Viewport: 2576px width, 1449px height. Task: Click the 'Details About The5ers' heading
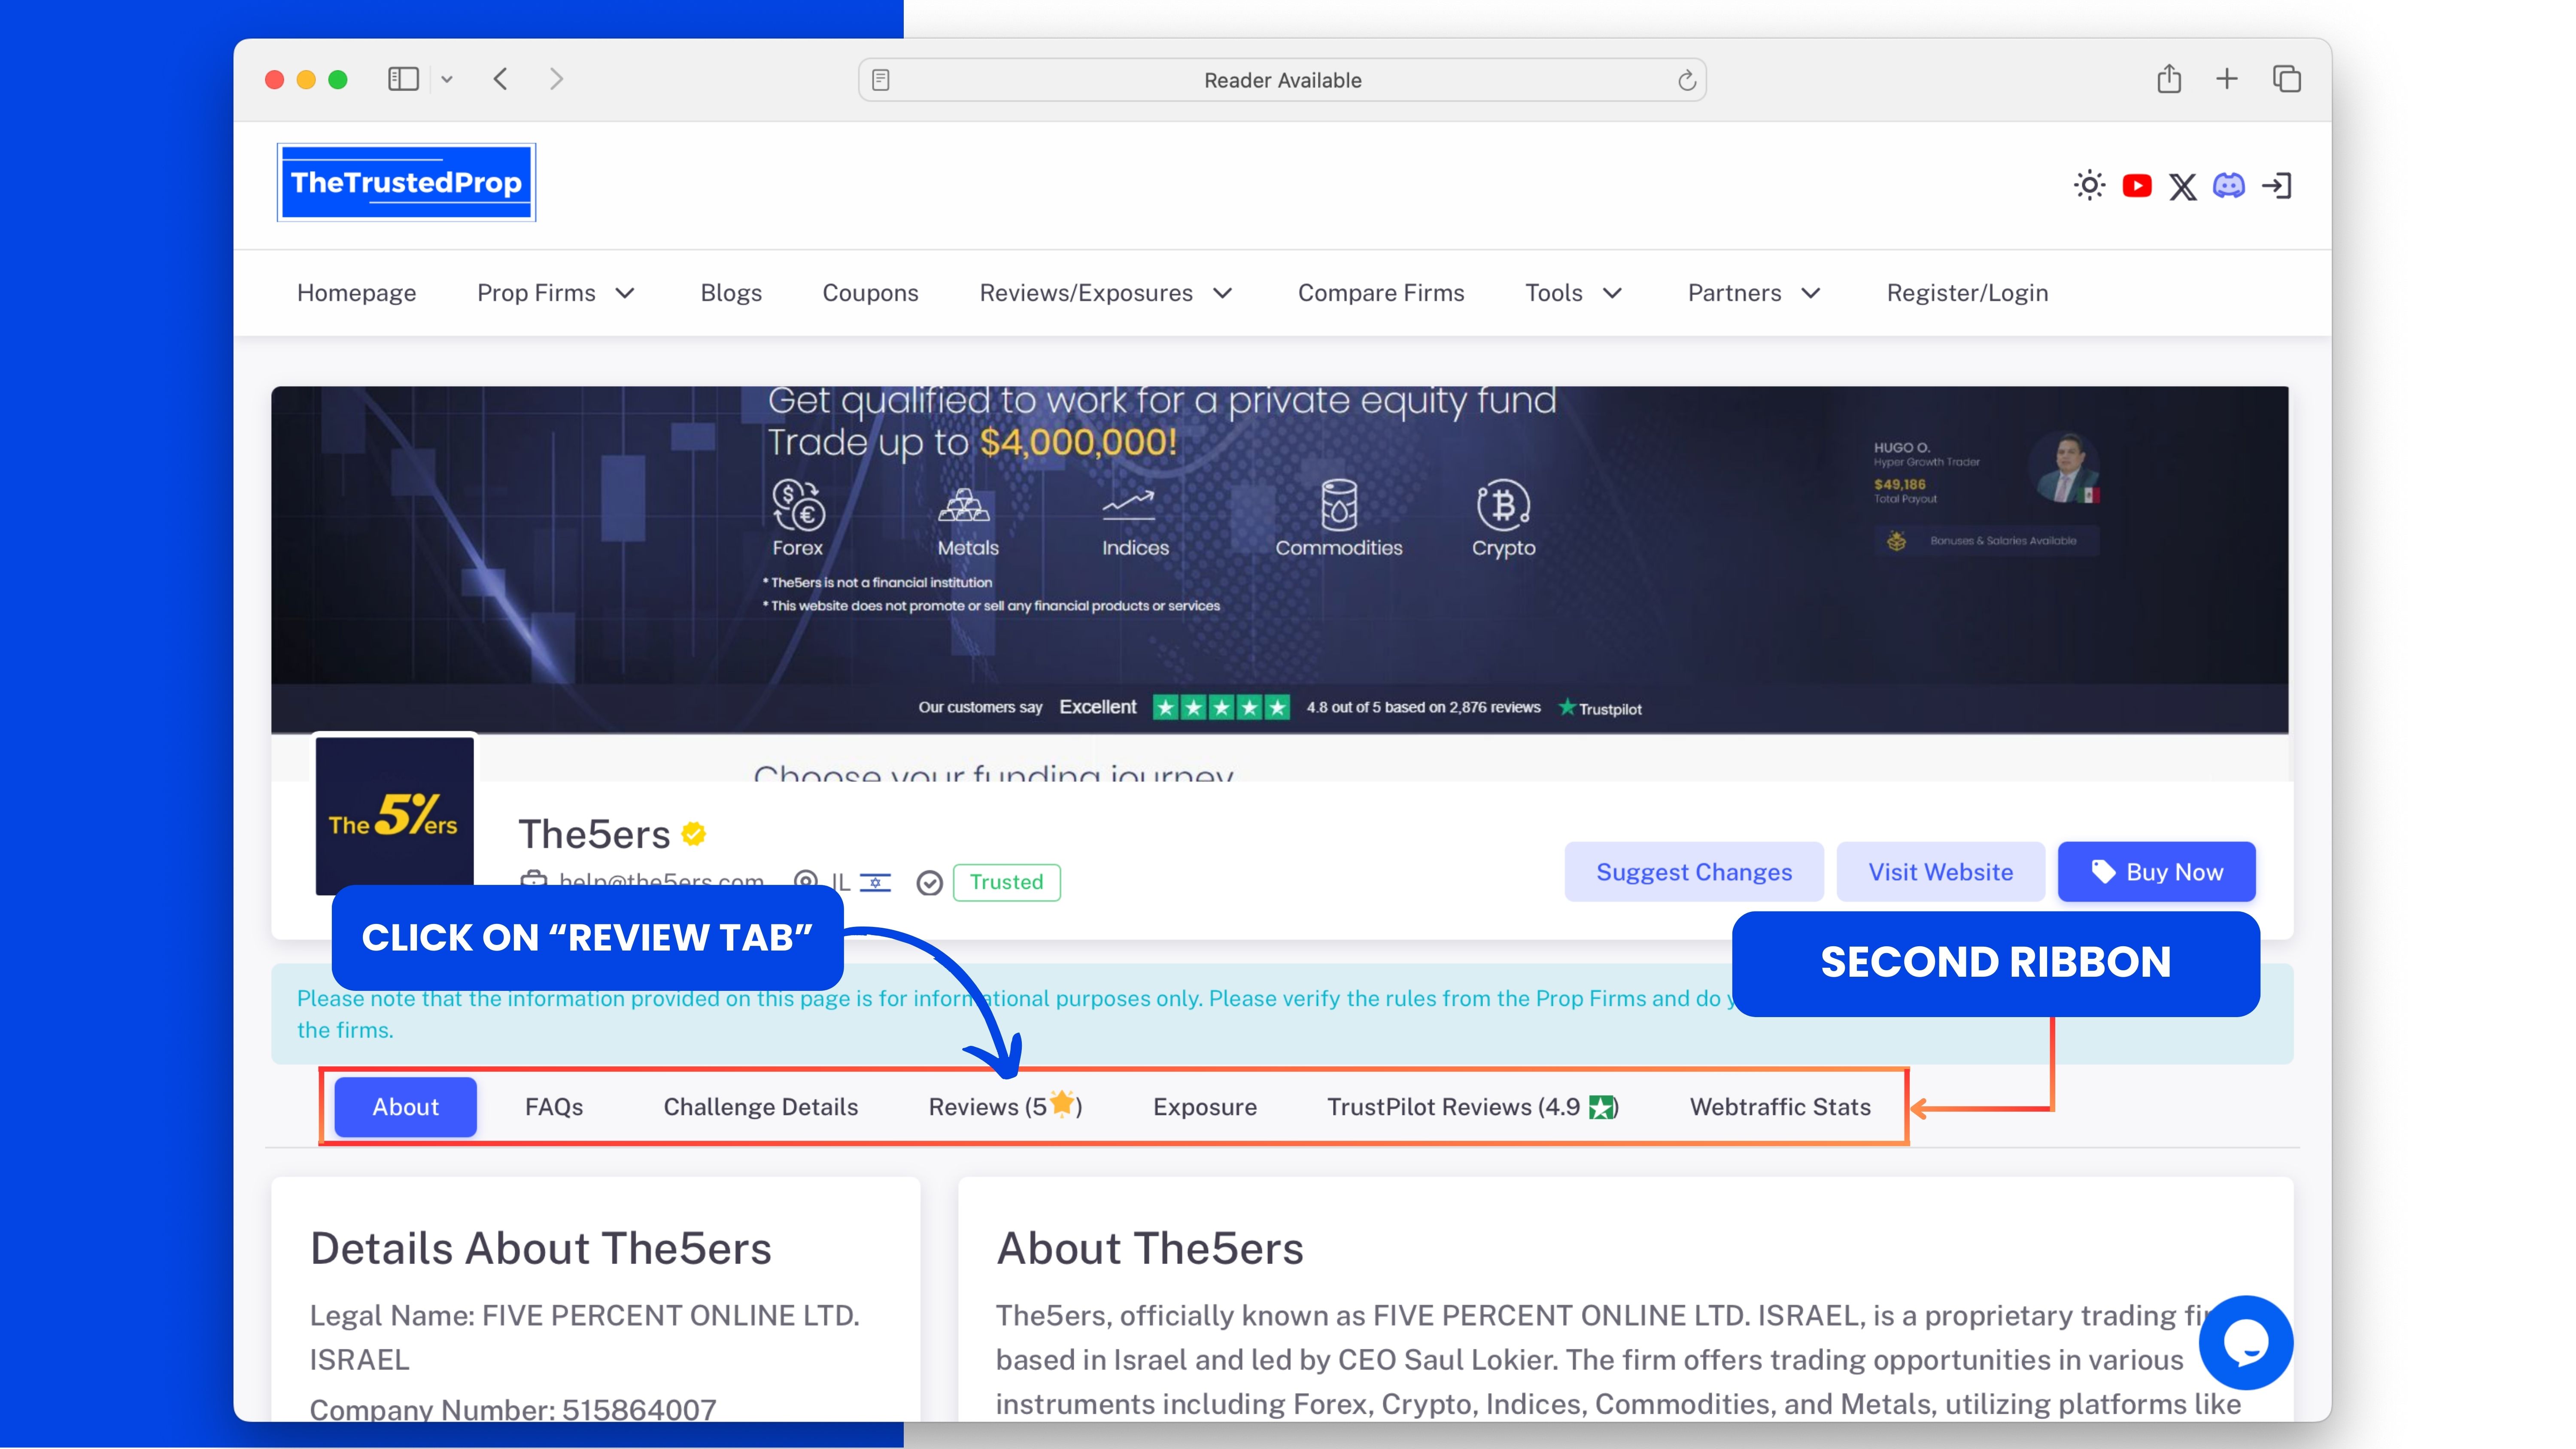click(541, 1249)
